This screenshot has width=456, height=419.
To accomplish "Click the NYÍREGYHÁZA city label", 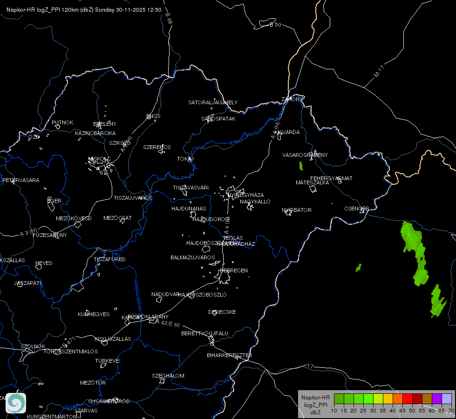I will point(246,195).
